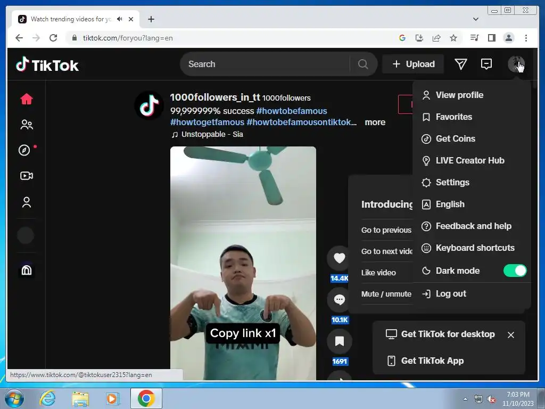Click the Chrome share page icon
The height and width of the screenshot is (409, 545).
coord(436,38)
